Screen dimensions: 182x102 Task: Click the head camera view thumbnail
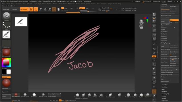[x=141, y=24]
